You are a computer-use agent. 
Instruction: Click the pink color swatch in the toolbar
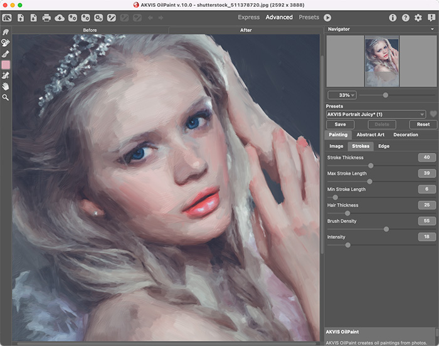(x=6, y=65)
